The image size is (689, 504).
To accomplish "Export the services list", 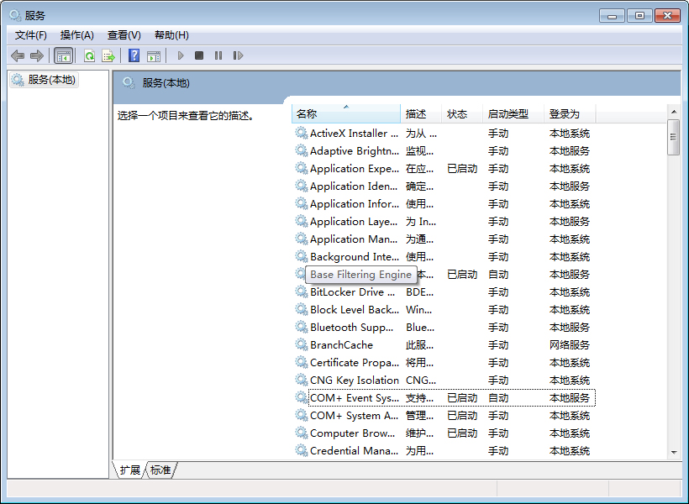I will 108,55.
